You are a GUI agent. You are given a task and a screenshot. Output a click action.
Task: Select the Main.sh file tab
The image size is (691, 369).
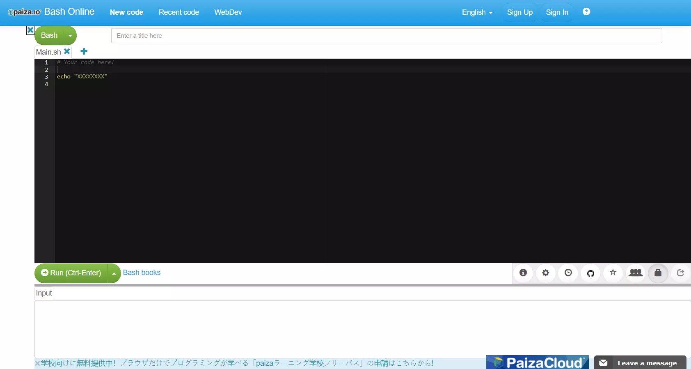click(48, 52)
